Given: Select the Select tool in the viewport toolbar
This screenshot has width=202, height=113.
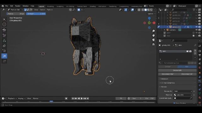Looking at the screenshot, I should [4, 19].
